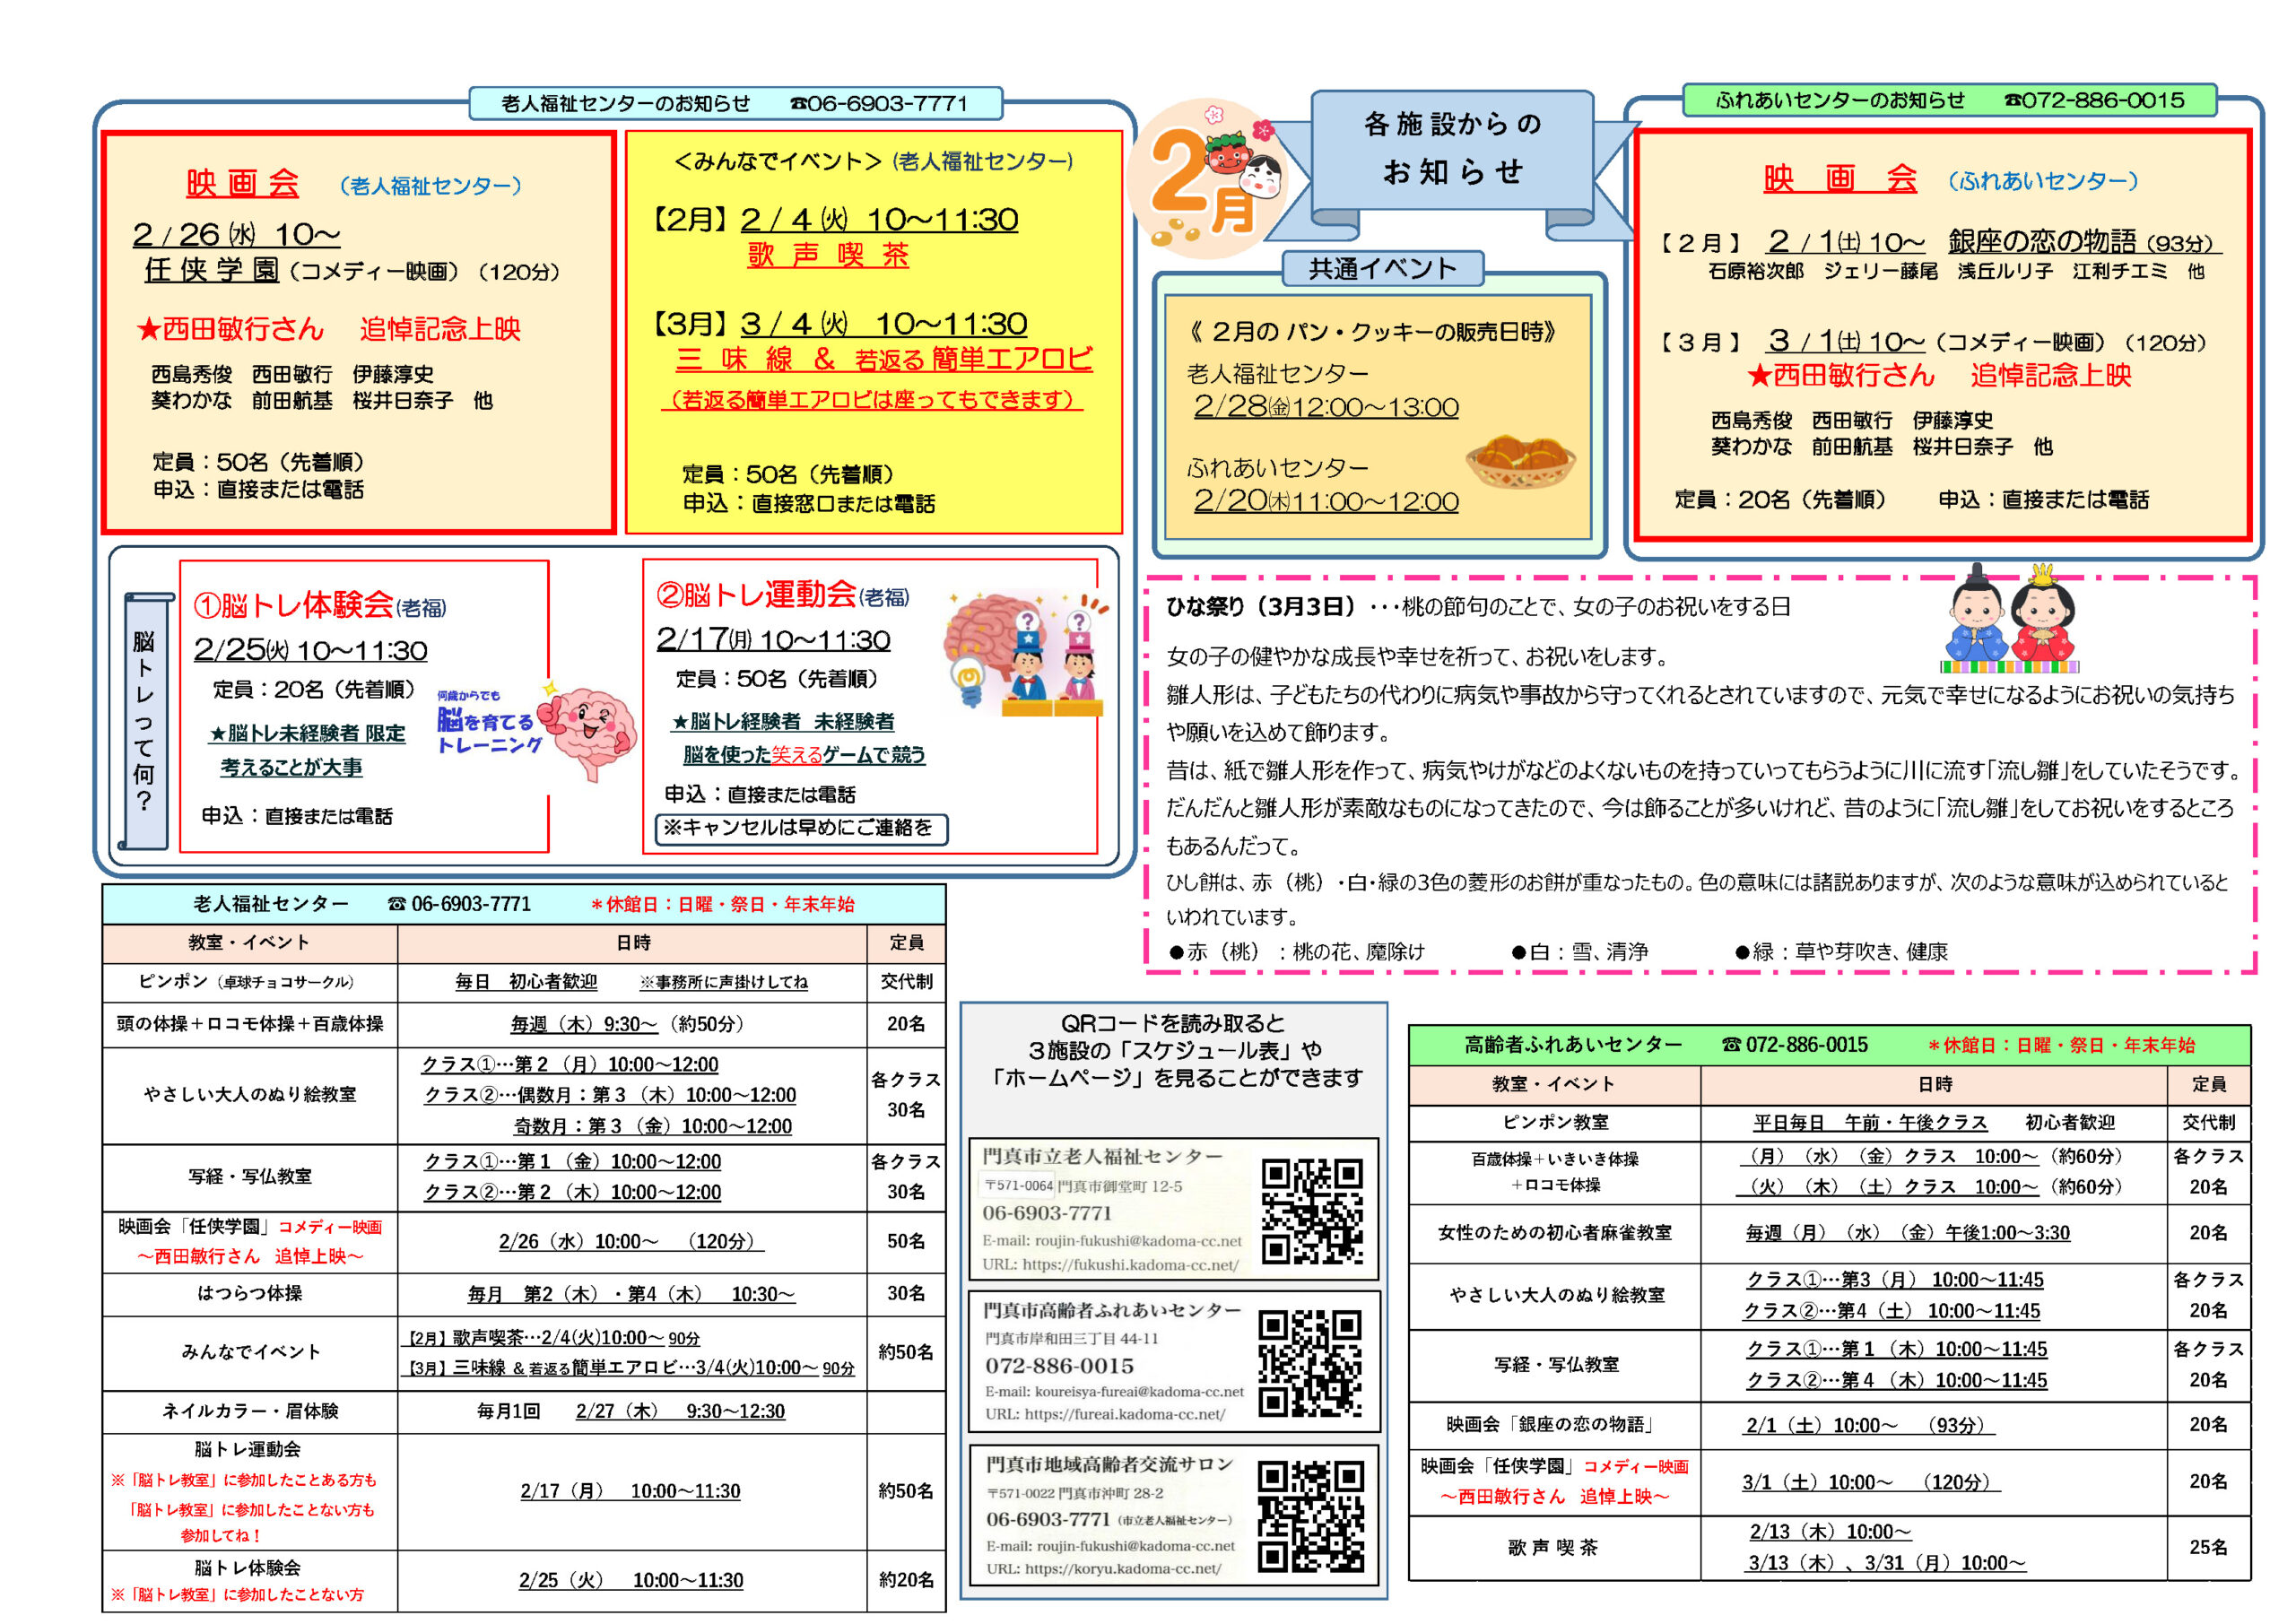
Task: Click the ●赤(桃):桃の花、魔除け line
Action: 1297,951
